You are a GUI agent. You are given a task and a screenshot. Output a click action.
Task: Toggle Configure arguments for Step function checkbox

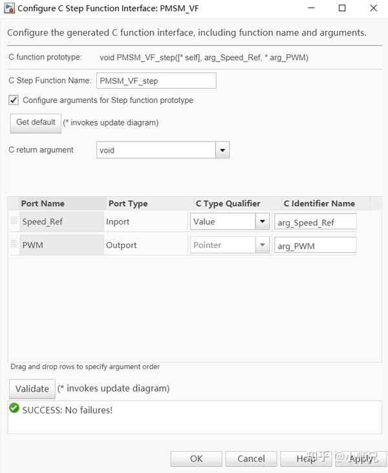point(14,100)
